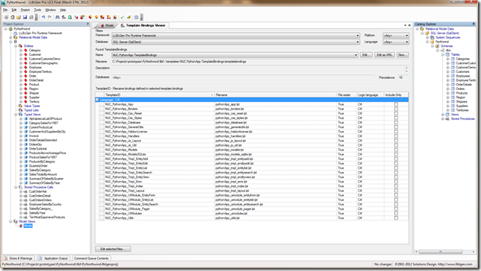
Task: Open the Tools menu
Action: coord(37,10)
